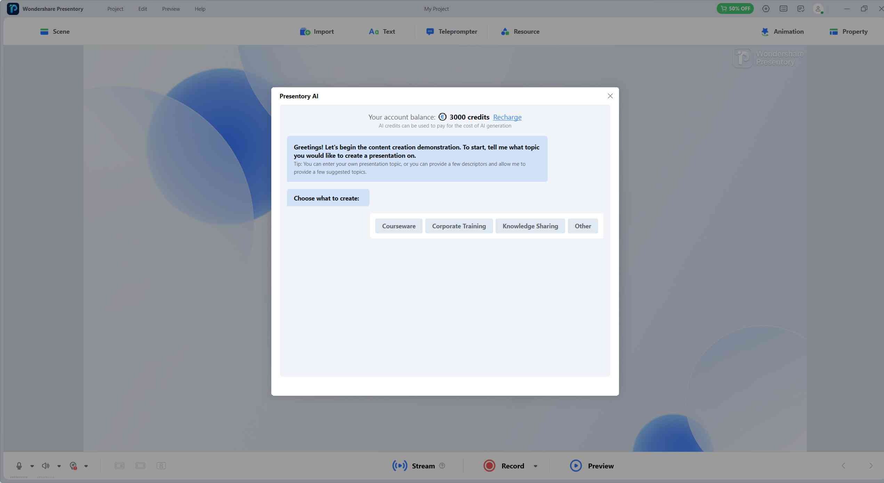Open the Project menu
This screenshot has width=884, height=483.
point(115,9)
